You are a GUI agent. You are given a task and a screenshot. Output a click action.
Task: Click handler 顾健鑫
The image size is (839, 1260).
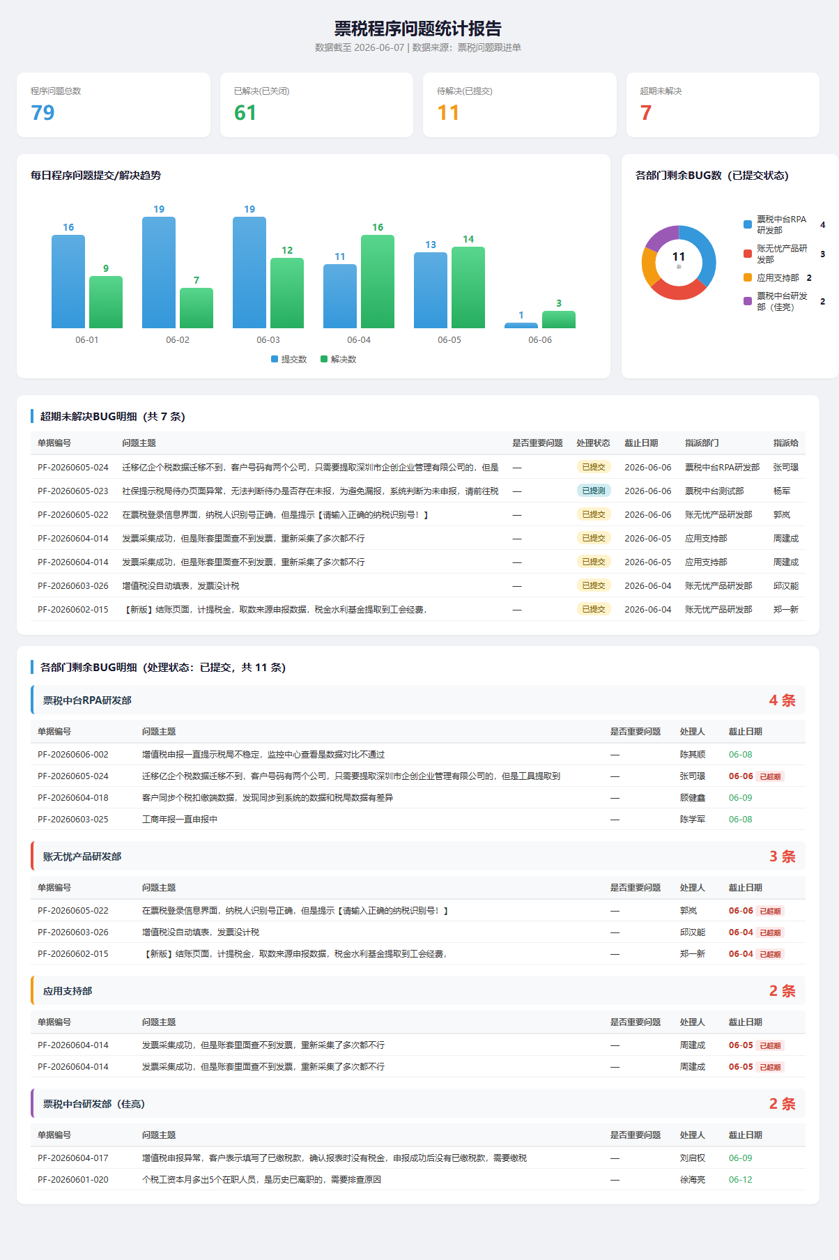[693, 798]
